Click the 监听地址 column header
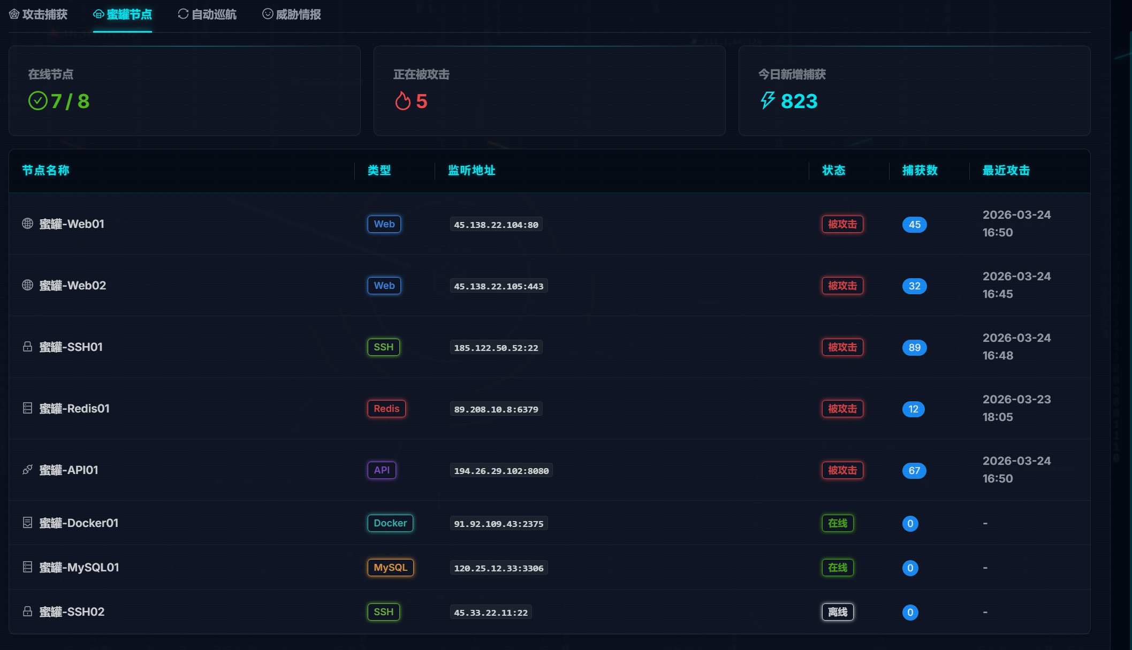Screen dimensions: 1132x650 [472, 170]
